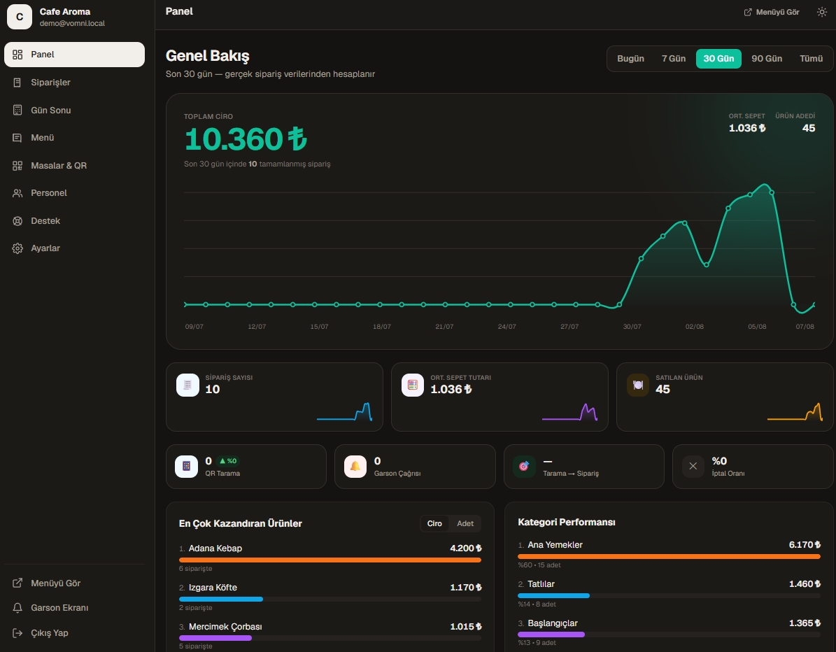
Task: Toggle the light theme sun icon
Action: tap(821, 12)
